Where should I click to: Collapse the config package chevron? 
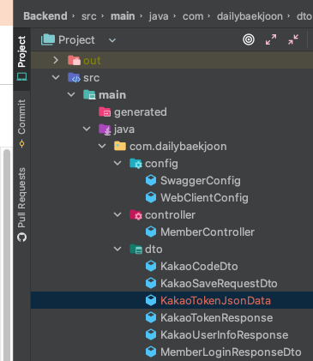(117, 163)
